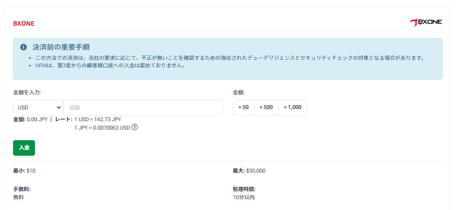This screenshot has width=457, height=210.
Task: Click the red BXONE heading text
Action: pos(24,24)
